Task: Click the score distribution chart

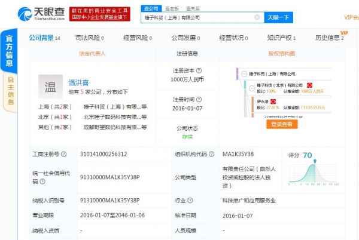Action: pos(314,173)
